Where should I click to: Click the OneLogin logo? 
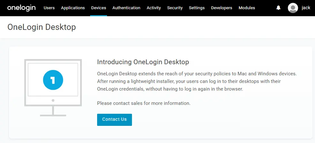21,8
